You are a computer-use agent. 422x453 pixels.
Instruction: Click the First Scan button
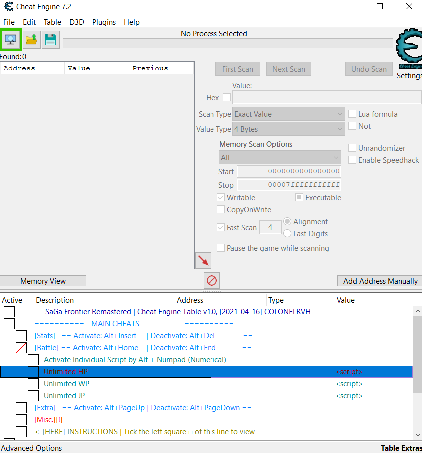[238, 69]
